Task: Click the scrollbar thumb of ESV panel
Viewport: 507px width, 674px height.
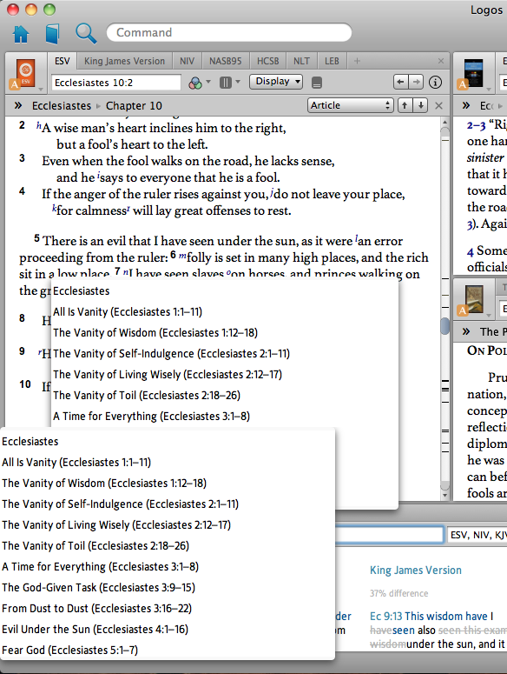Action: coord(445,325)
